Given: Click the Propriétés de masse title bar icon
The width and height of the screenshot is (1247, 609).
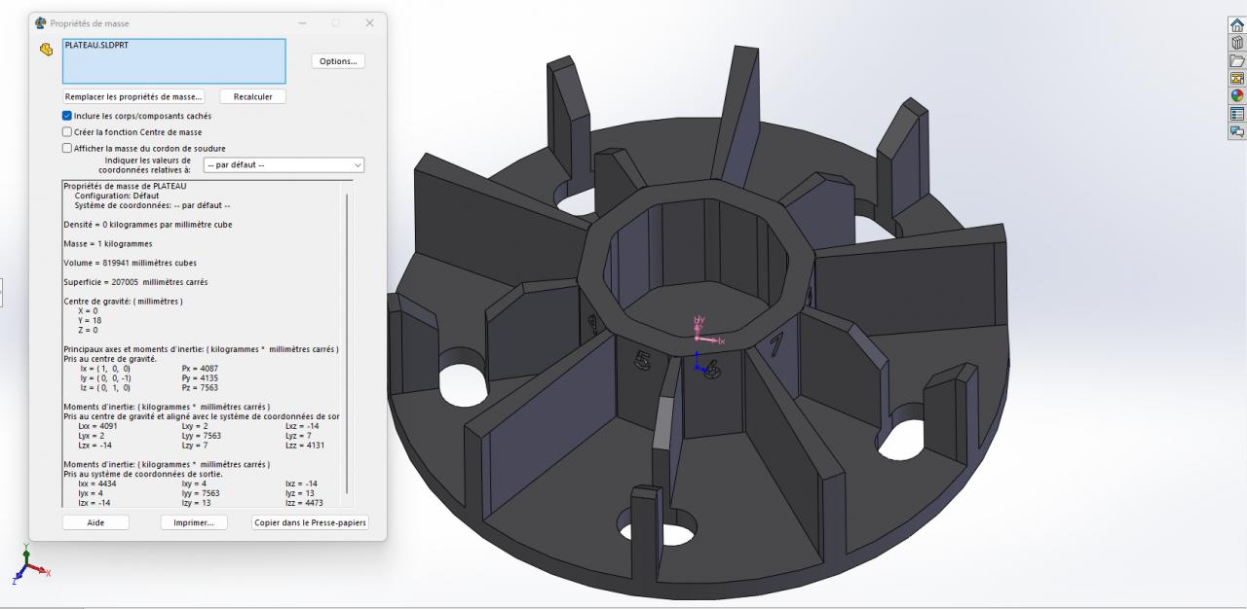Looking at the screenshot, I should click(x=40, y=22).
